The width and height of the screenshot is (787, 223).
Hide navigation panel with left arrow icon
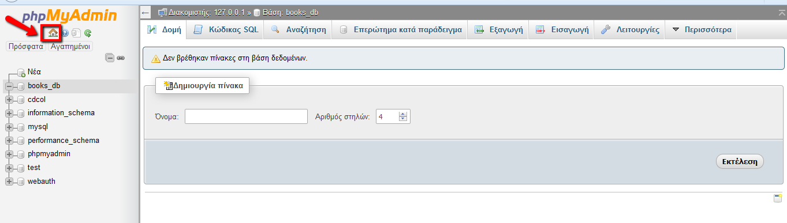(x=146, y=13)
